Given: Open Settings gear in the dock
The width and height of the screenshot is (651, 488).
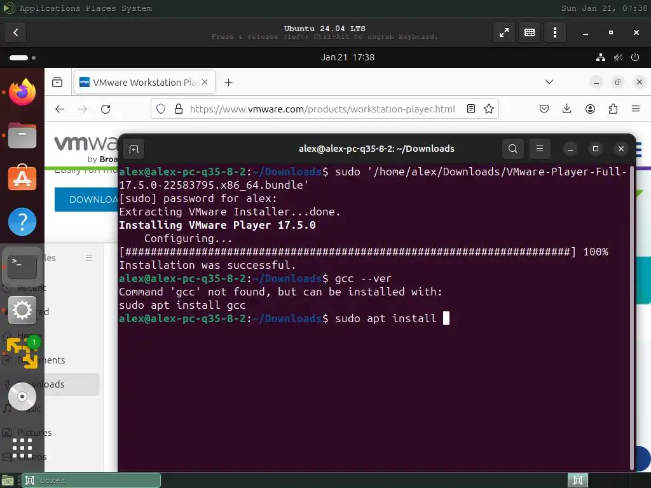Looking at the screenshot, I should coord(22,310).
